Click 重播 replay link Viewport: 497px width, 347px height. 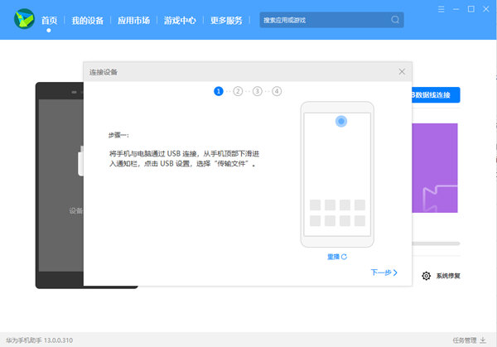point(333,257)
